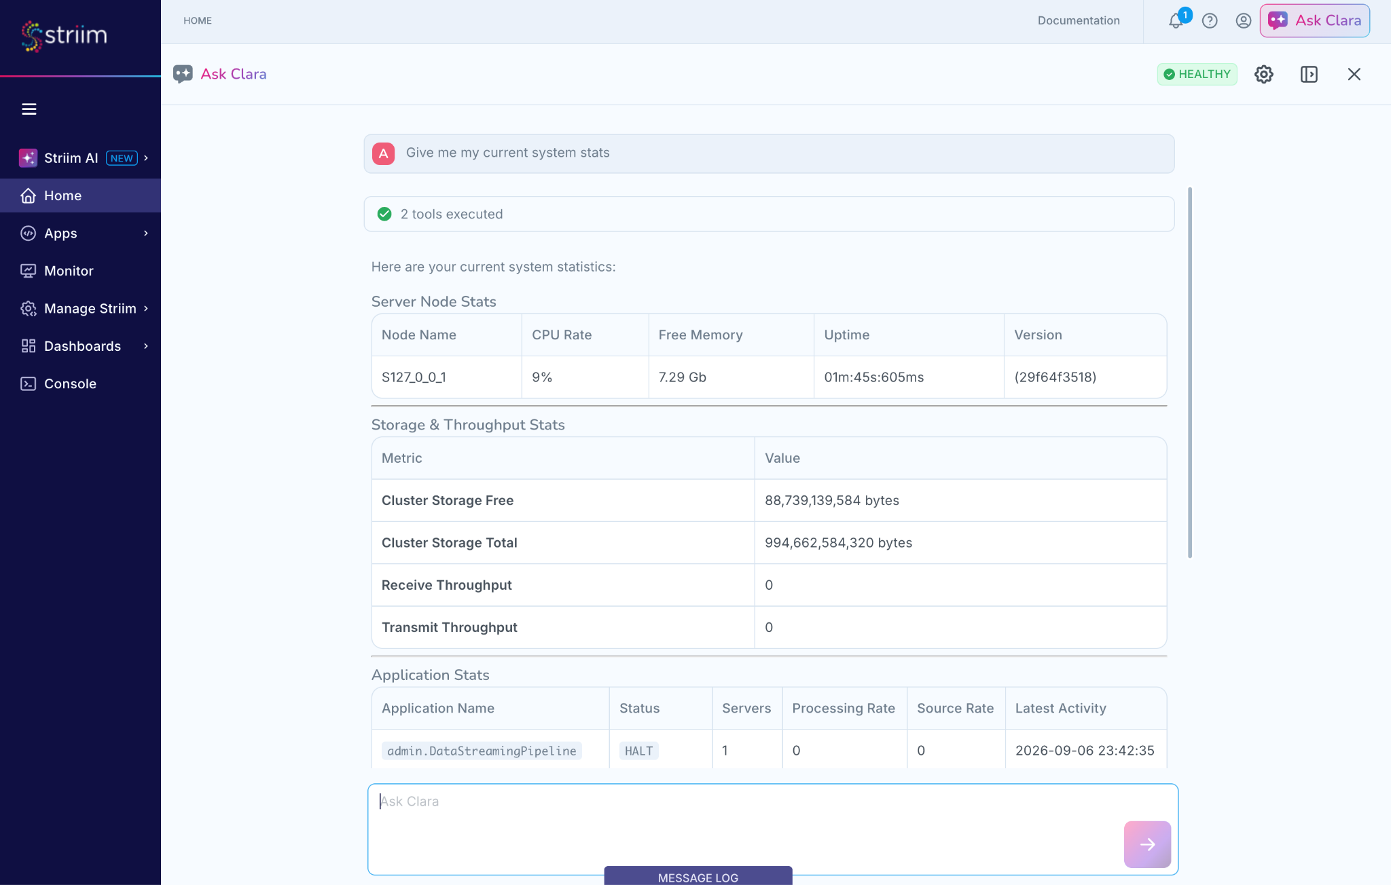1391x885 pixels.
Task: Expand the Apps submenu chevron
Action: tap(145, 233)
